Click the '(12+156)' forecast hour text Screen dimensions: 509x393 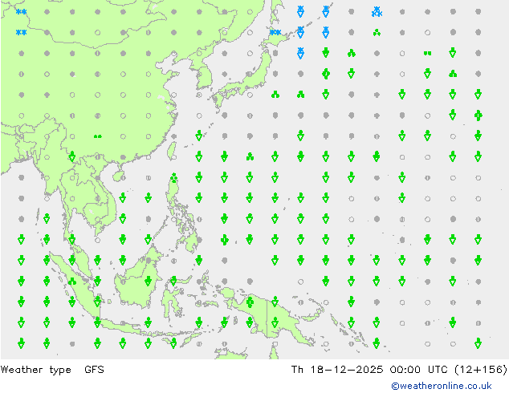[480, 369]
